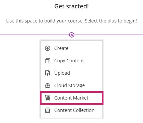Choose the Copy Content text option
The width and height of the screenshot is (143, 123).
69,61
